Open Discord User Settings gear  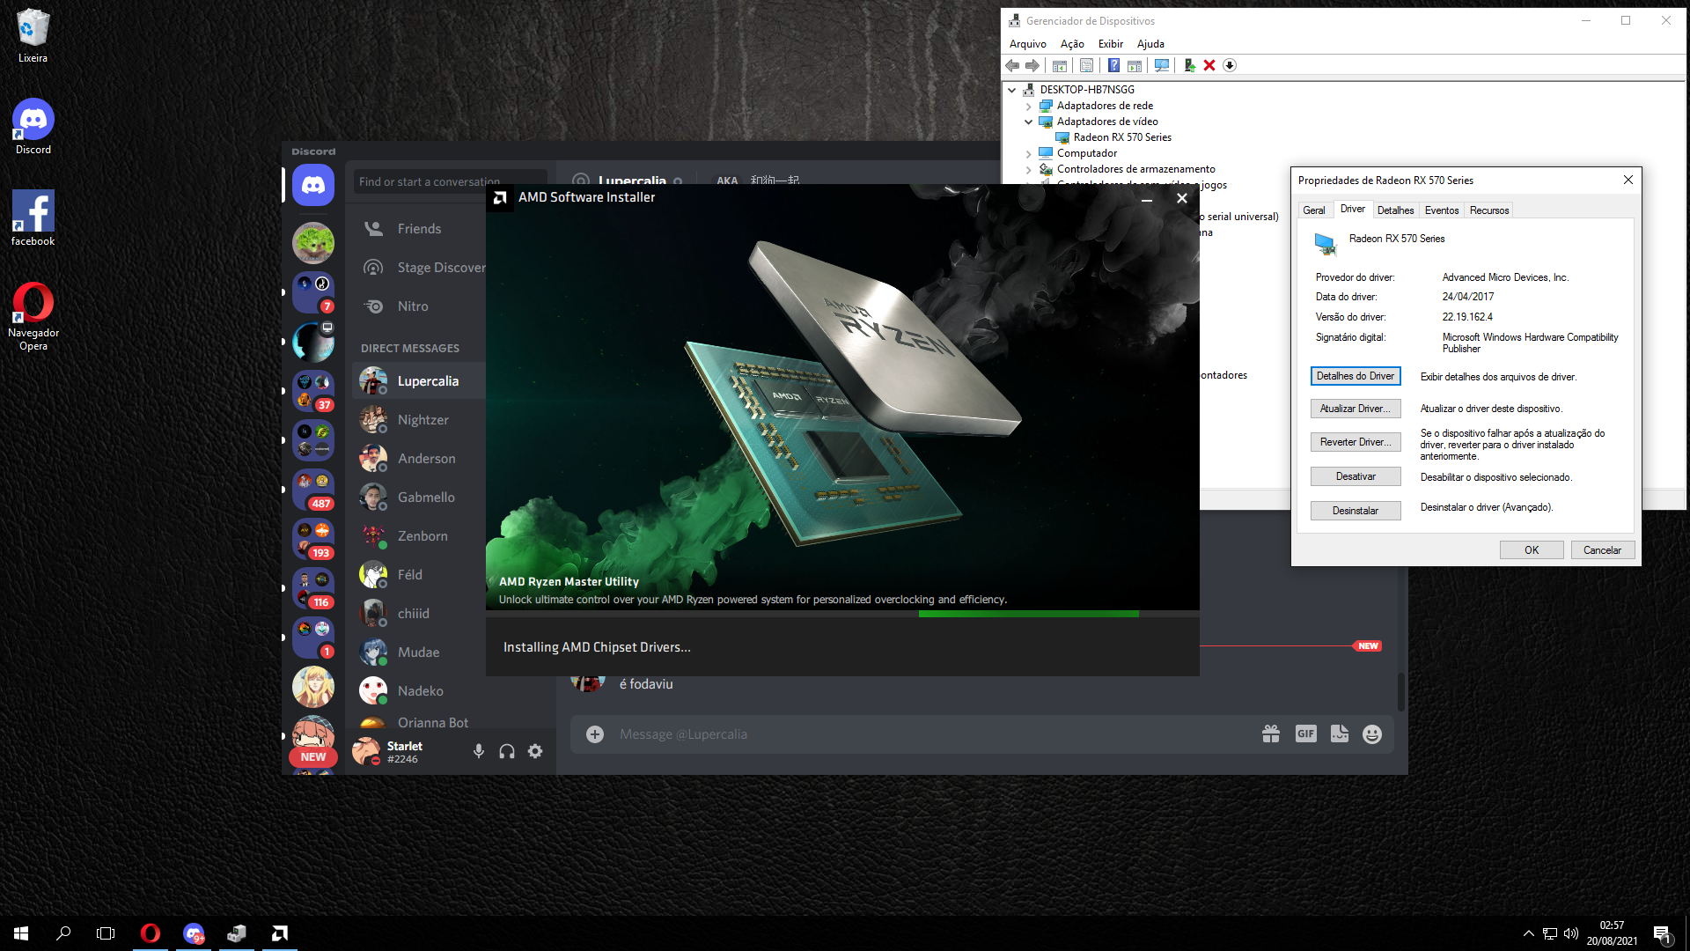click(x=535, y=751)
